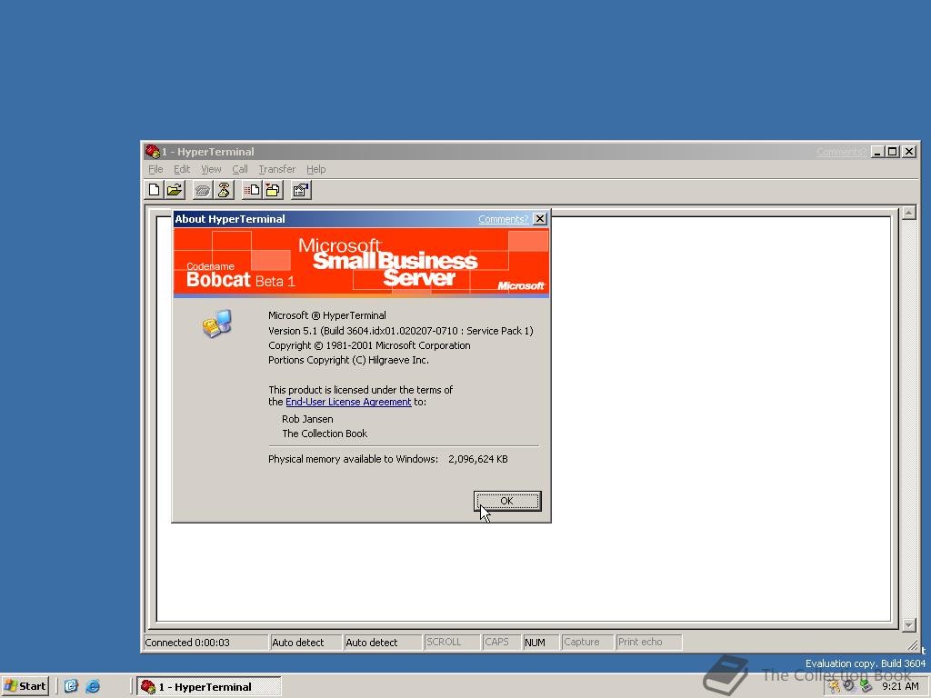This screenshot has height=698, width=931.
Task: Open Internet Explorer from quick launch
Action: coord(93,686)
